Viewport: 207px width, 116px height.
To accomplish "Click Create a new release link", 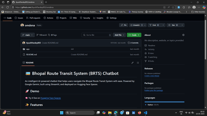I will [x=152, y=76].
